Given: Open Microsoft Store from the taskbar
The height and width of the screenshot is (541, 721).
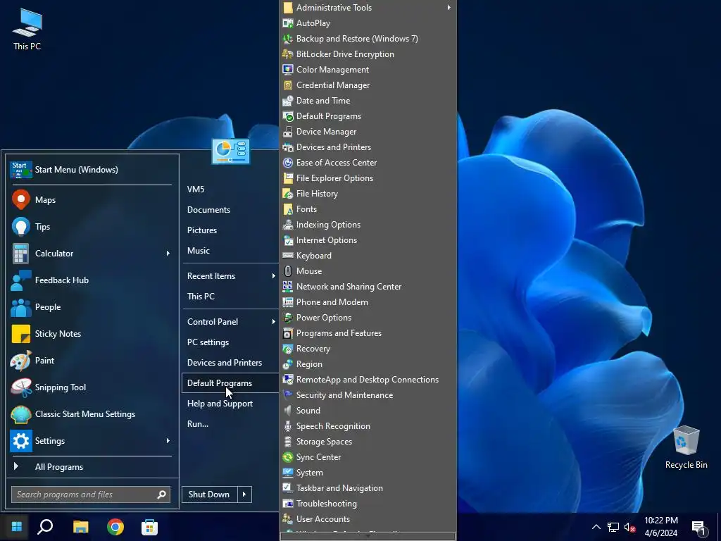Looking at the screenshot, I should [x=149, y=527].
